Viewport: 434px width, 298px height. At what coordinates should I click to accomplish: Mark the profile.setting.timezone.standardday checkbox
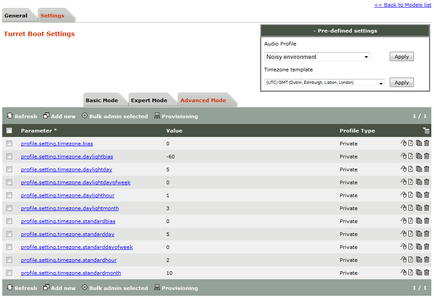click(9, 234)
